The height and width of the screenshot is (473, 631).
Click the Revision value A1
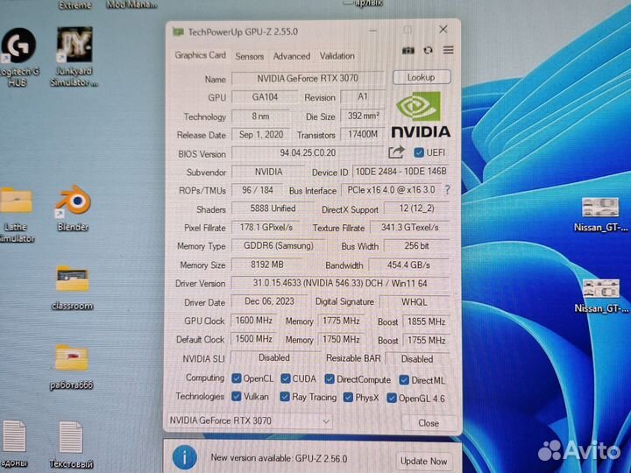(x=362, y=96)
